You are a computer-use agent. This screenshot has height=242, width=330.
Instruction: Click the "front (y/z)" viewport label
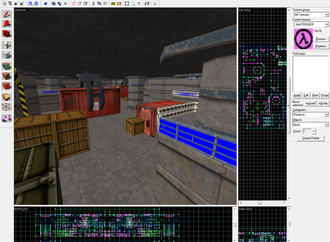point(21,209)
